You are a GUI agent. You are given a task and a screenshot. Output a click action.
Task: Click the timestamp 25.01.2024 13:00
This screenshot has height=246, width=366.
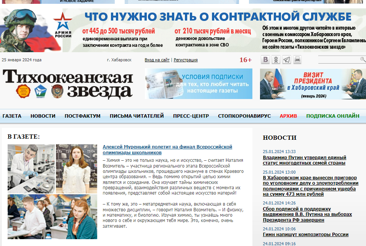click(x=279, y=172)
